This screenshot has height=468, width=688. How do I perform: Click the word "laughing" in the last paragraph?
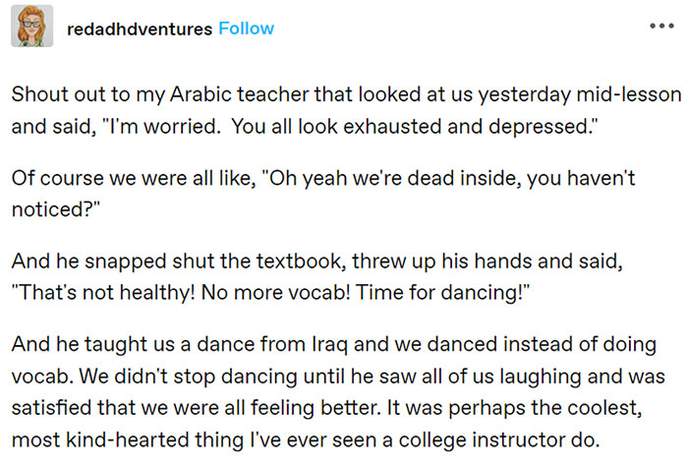(x=541, y=378)
